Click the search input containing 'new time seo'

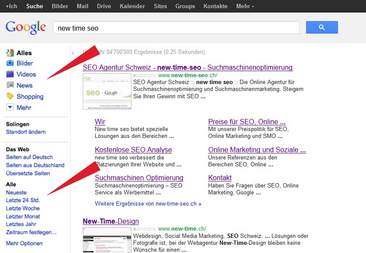click(176, 28)
